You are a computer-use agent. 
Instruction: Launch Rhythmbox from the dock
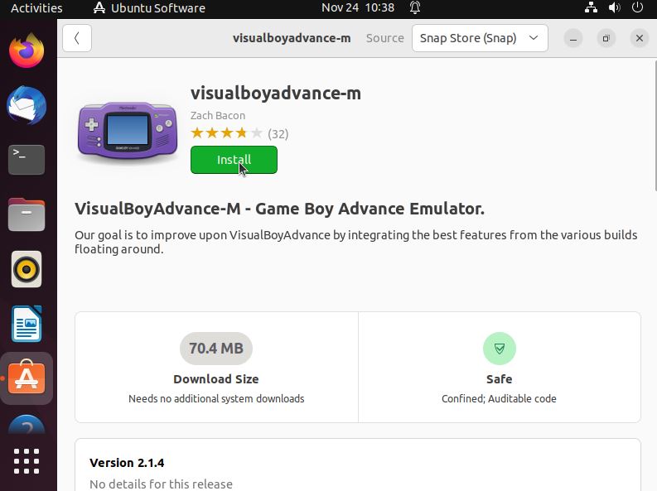tap(27, 269)
